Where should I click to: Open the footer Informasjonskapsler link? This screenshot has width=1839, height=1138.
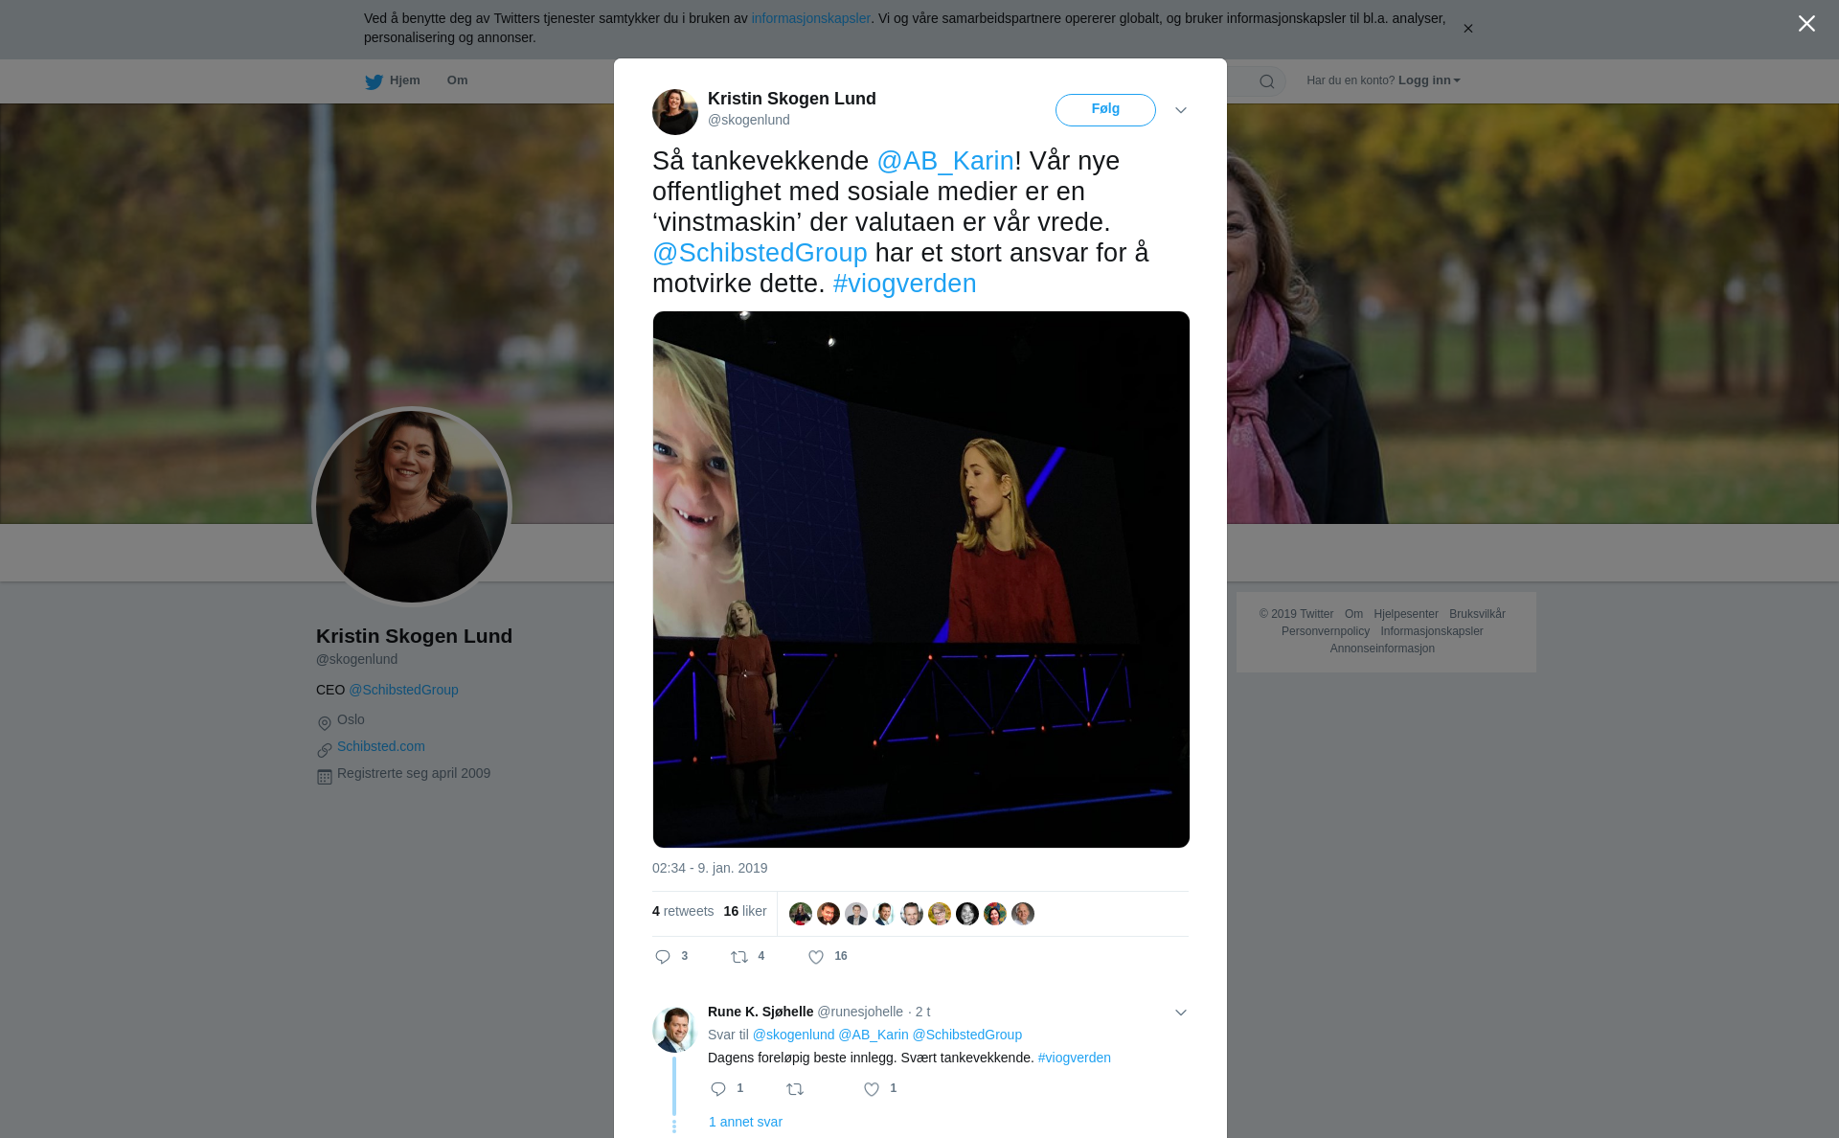point(1431,631)
